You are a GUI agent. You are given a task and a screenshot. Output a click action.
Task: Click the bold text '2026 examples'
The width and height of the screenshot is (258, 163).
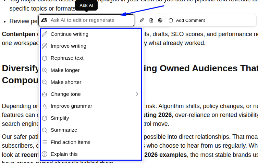click(165, 154)
